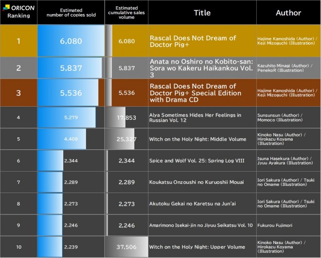Click the ORICON logo icon
321x258 pixels.
point(6,8)
